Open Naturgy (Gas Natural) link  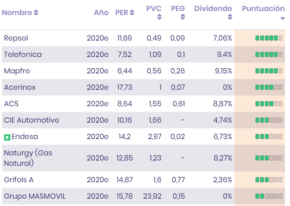click(28, 158)
